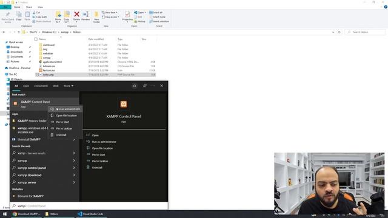
Task: Expand the New item dropdown
Action: (x=110, y=12)
